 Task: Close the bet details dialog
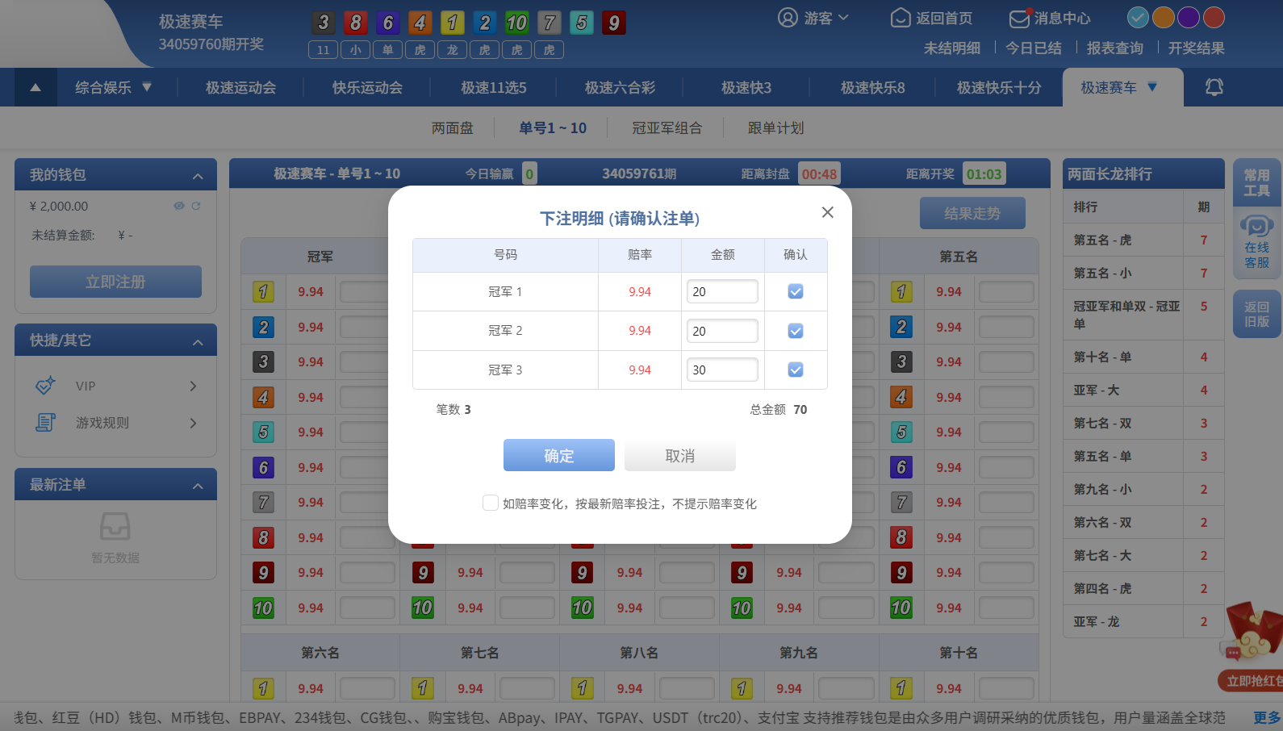tap(827, 212)
